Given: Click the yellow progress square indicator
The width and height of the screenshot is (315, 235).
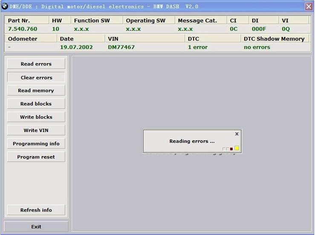Looking at the screenshot, I should [237, 149].
